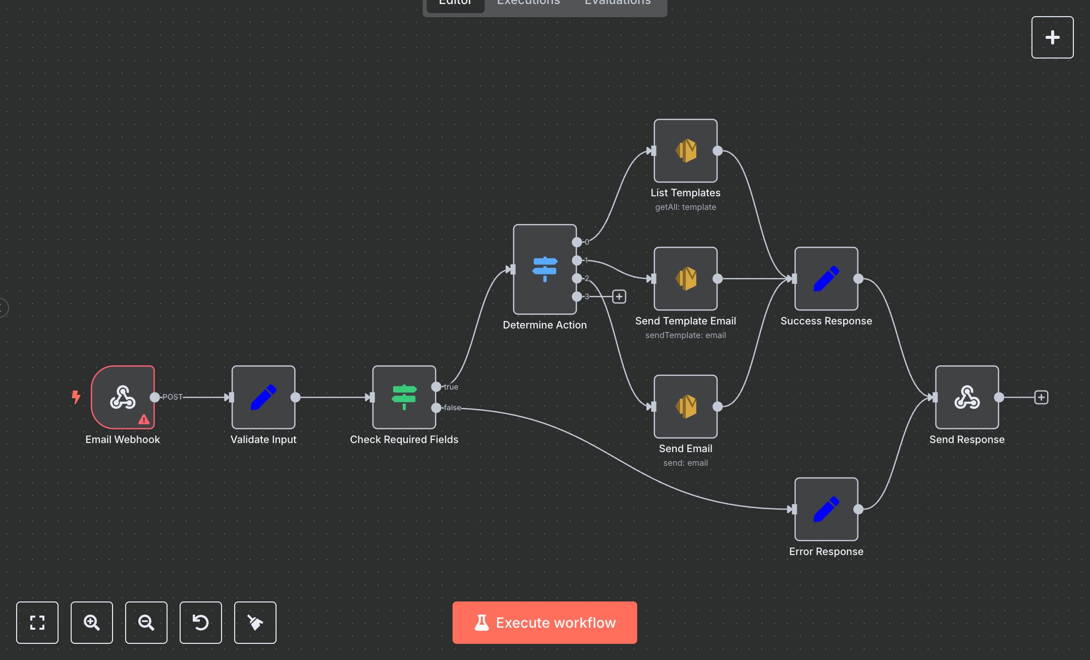
Task: Select the List Templates AWS SES node
Action: [x=685, y=150]
